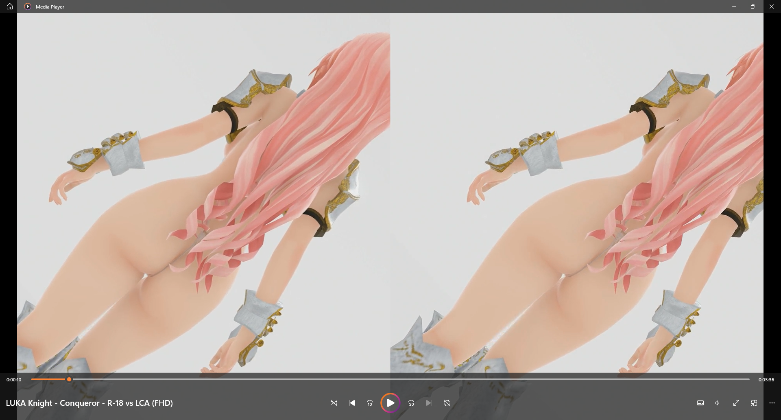781x420 pixels.
Task: Close the Media Player window
Action: [x=772, y=7]
